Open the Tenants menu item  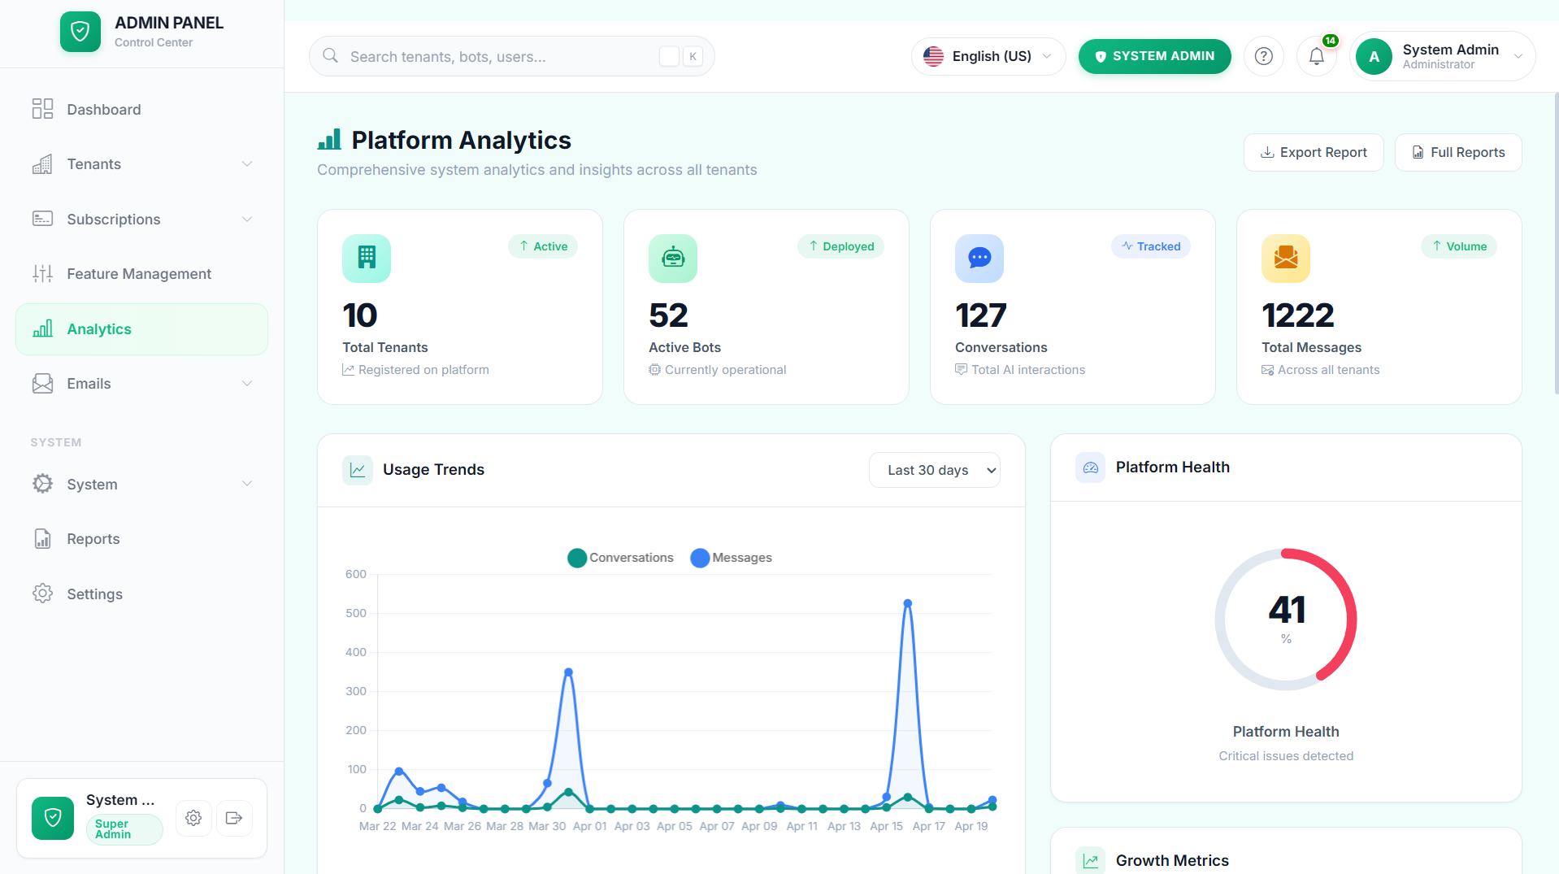click(141, 164)
